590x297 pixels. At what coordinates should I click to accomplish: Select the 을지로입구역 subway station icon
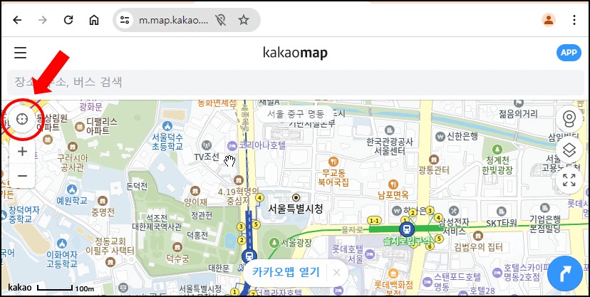pos(406,228)
